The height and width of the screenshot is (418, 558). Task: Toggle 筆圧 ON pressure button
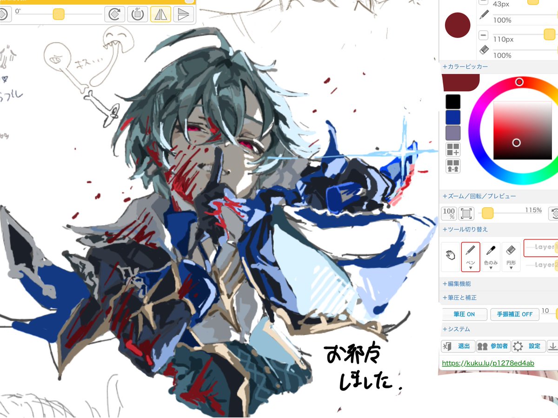465,315
